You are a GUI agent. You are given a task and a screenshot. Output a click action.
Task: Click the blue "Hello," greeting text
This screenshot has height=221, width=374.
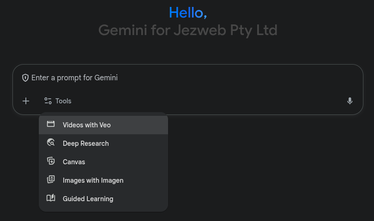pos(187,12)
